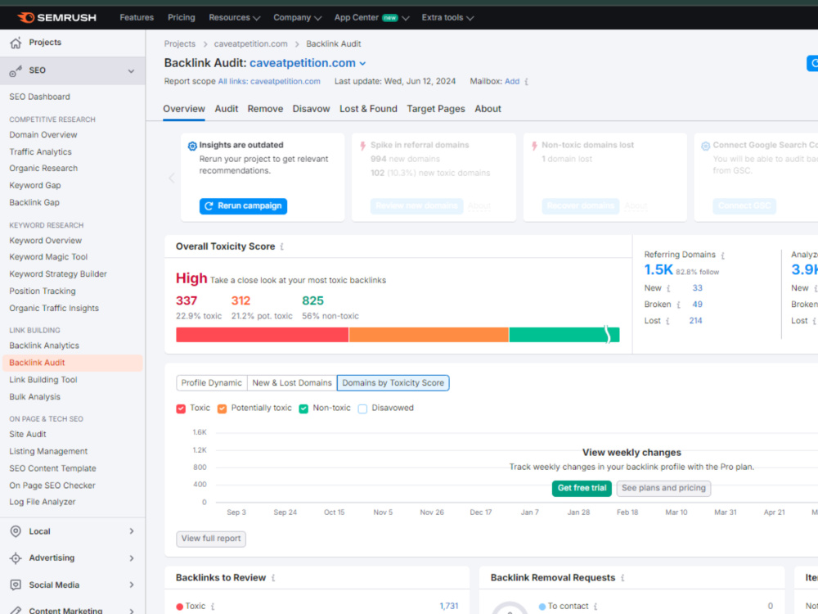The height and width of the screenshot is (614, 818).
Task: Click the green non-toxic bar segment
Action: point(564,335)
